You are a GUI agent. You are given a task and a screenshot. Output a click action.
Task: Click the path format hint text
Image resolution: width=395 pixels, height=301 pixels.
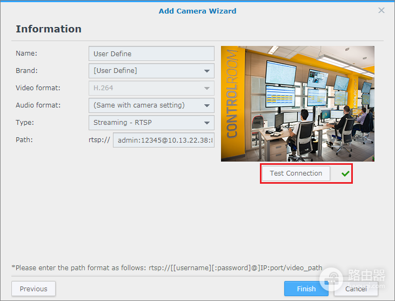pyautogui.click(x=167, y=267)
